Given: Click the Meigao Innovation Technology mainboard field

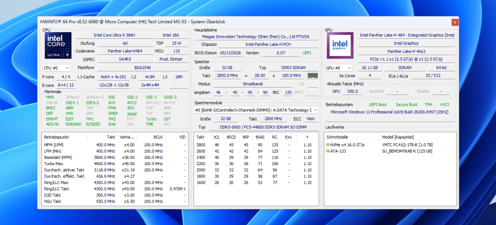Looking at the screenshot, I should [256, 37].
